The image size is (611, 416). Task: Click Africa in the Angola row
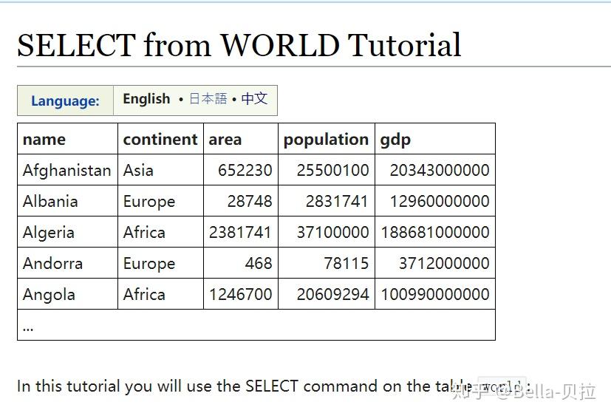[x=160, y=294]
